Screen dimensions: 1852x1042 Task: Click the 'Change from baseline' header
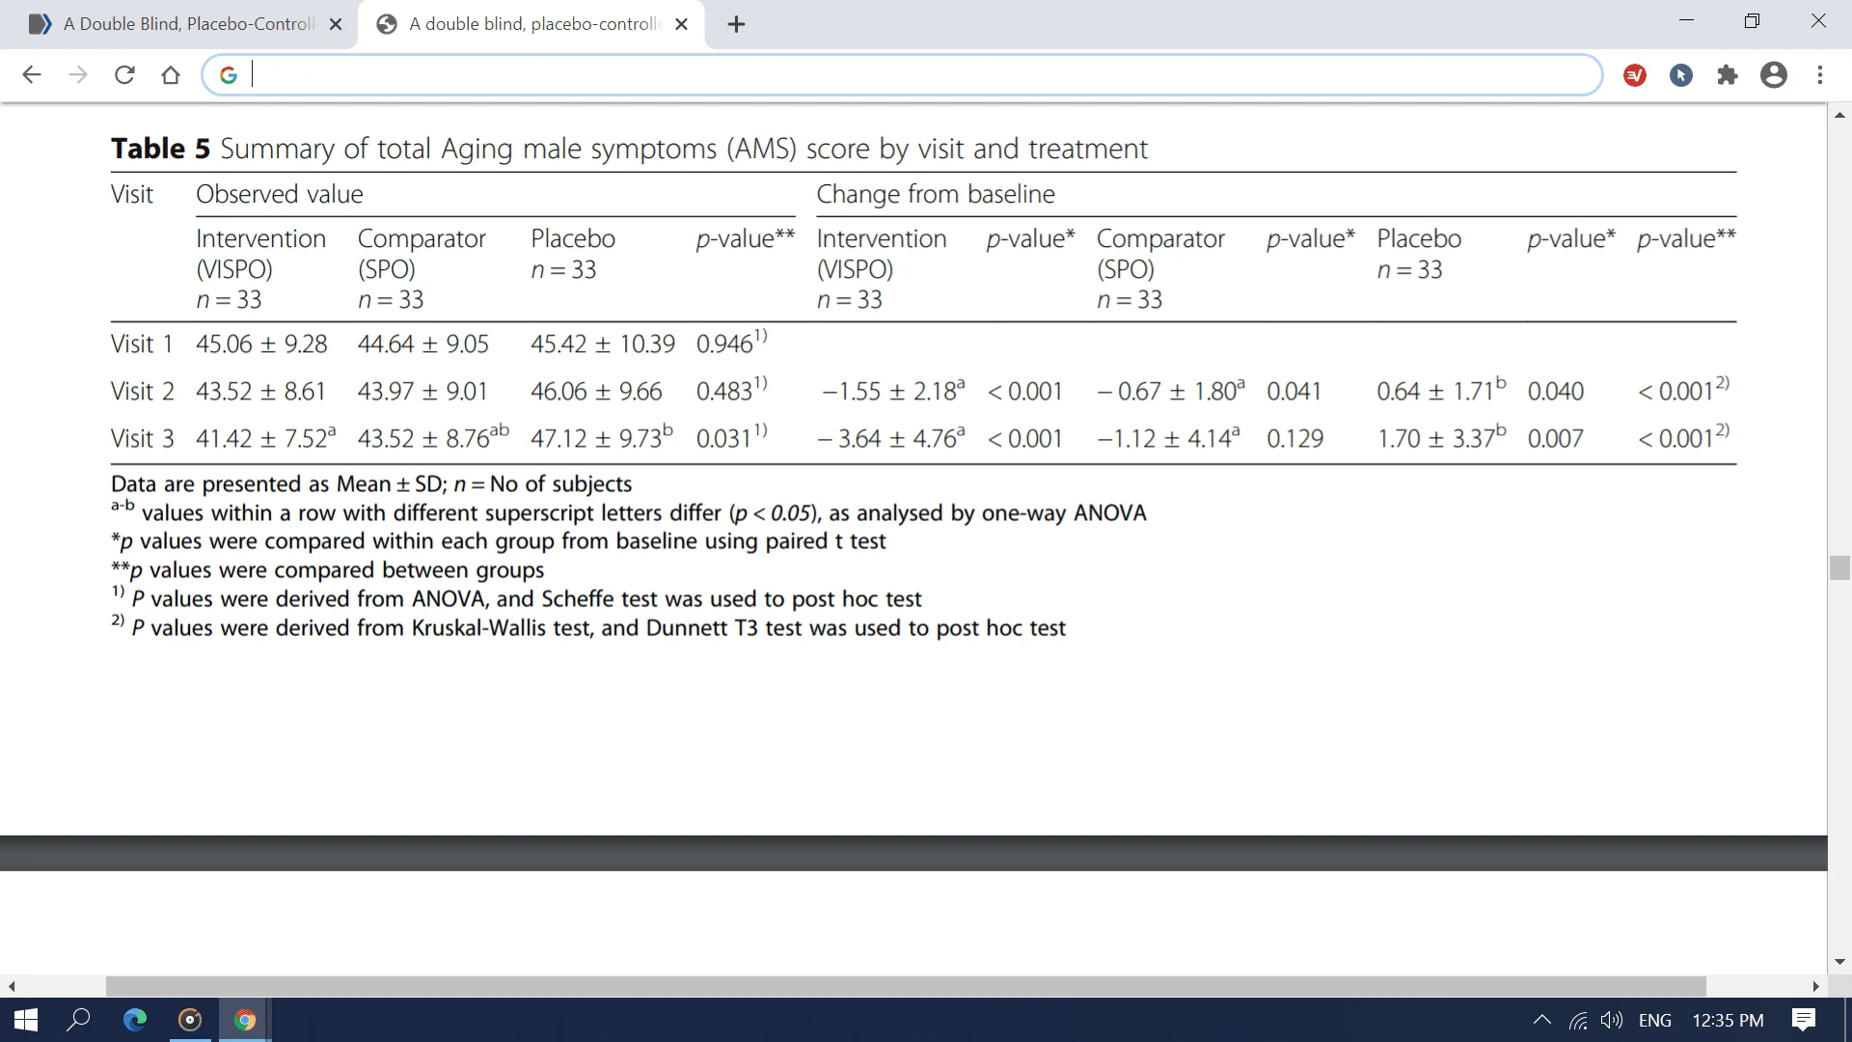tap(936, 194)
